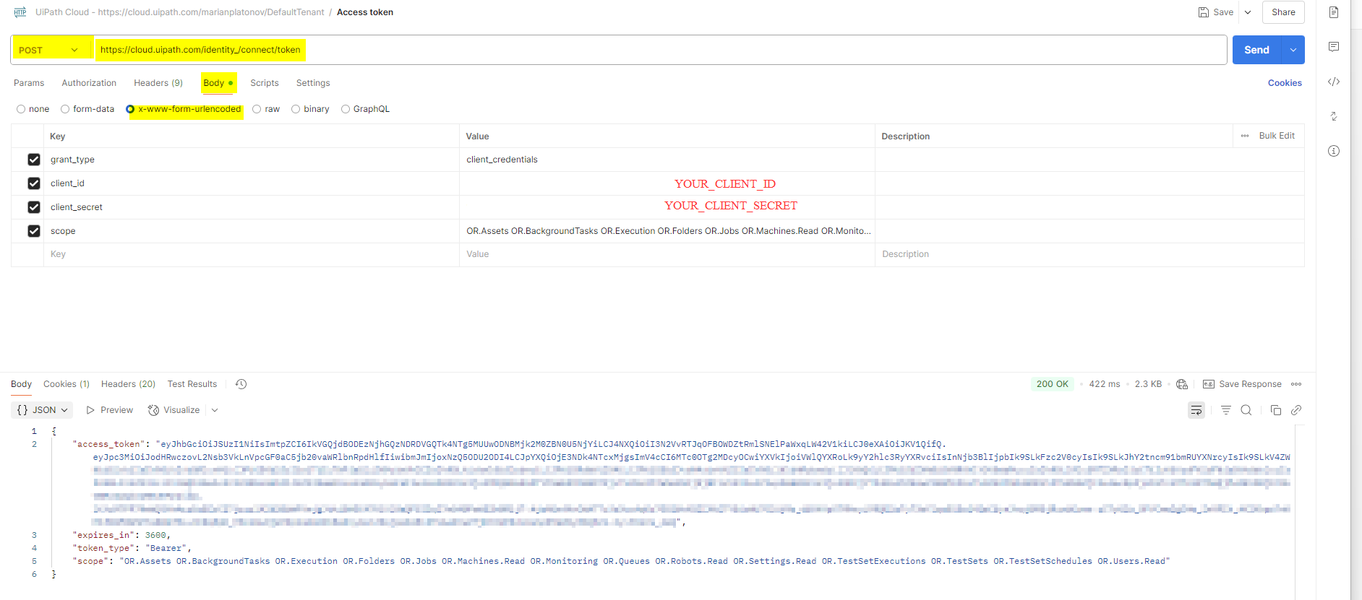This screenshot has width=1362, height=600.
Task: Expand the chevron next to Visualize
Action: point(215,410)
